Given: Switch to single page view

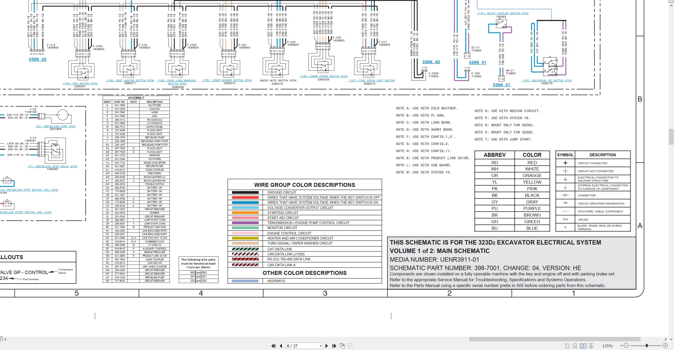Looking at the screenshot, I should (x=567, y=346).
